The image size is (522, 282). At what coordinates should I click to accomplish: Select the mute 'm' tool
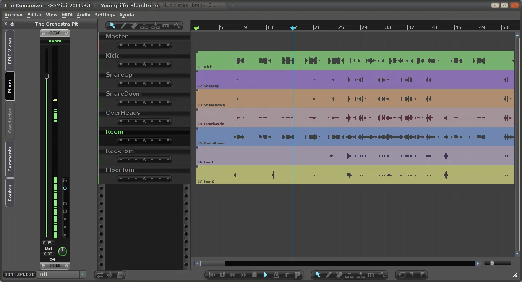pos(166,25)
